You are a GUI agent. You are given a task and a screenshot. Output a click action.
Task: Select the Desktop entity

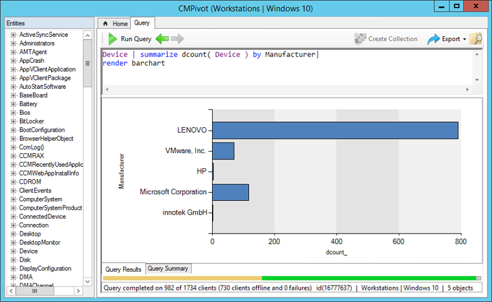30,234
